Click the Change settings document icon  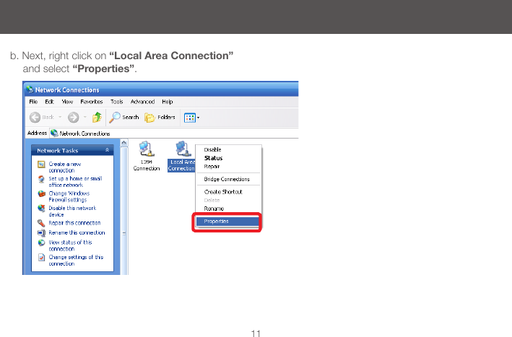point(41,258)
